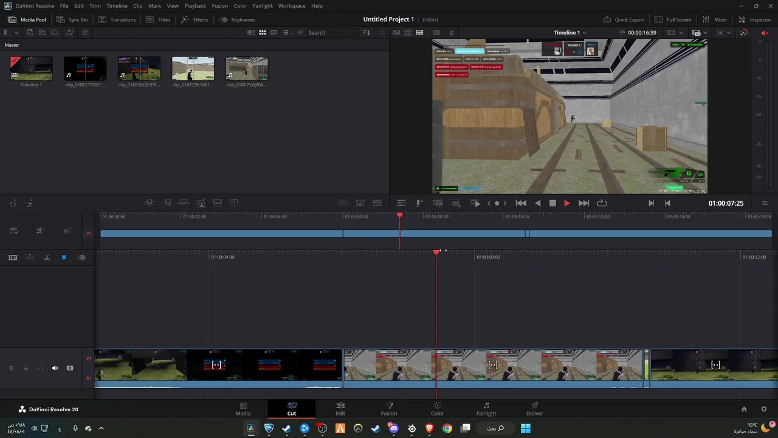The height and width of the screenshot is (438, 778).
Task: Click the Close Up edit icon
Action: pos(200,203)
